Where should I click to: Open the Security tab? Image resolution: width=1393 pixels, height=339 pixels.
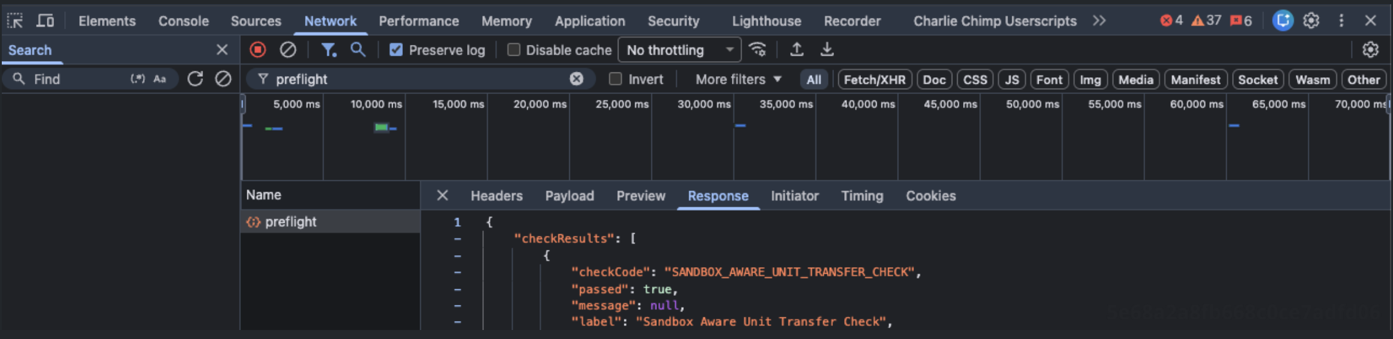click(x=674, y=21)
